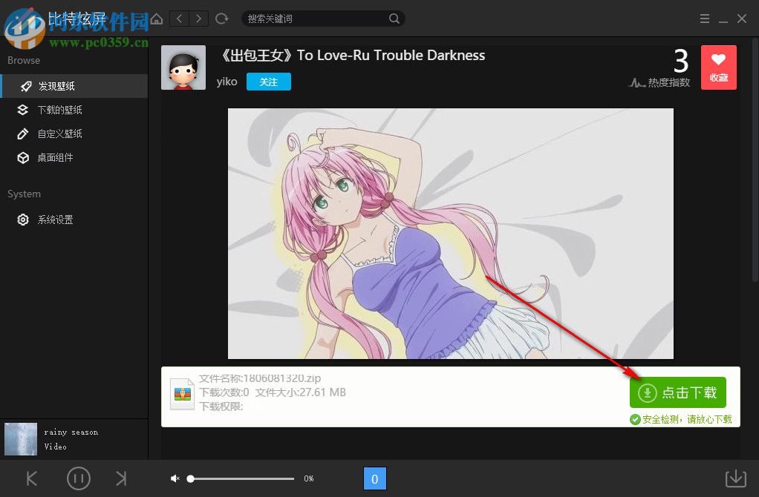Start download with 点击下载 button
759x497 pixels.
click(677, 392)
